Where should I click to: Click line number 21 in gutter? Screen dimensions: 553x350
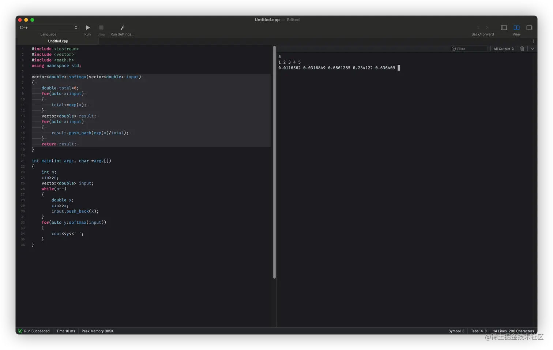23,161
